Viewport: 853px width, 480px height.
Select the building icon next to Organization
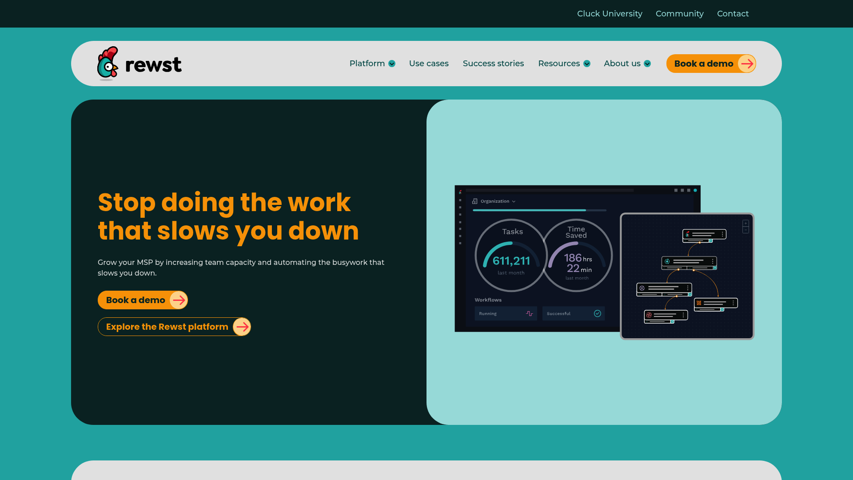(x=474, y=201)
